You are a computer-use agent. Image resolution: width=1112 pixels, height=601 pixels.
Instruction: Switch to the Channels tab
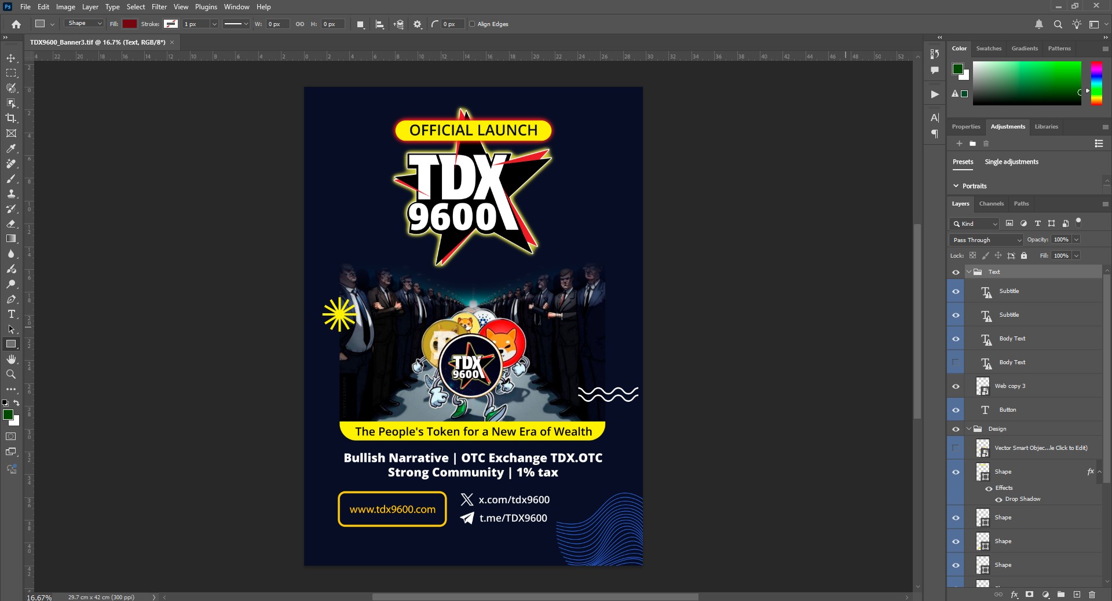(991, 204)
